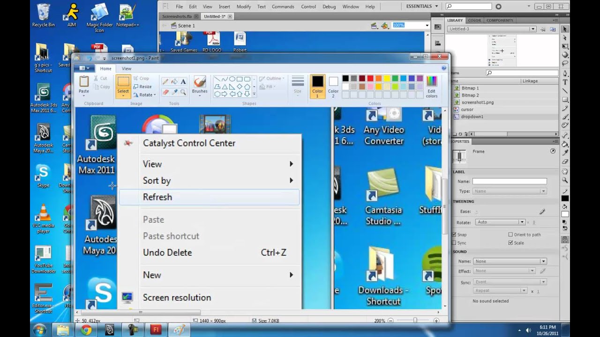Switch to the COLOR panel tab

coord(474,21)
